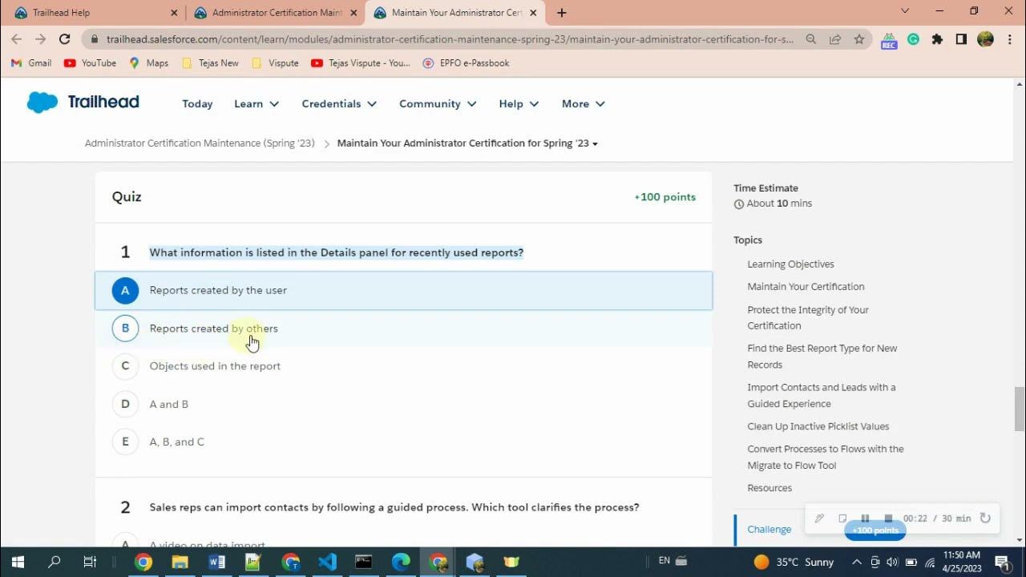The height and width of the screenshot is (577, 1026).
Task: Open Chrome's three-dot menu
Action: click(1009, 38)
